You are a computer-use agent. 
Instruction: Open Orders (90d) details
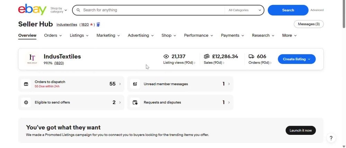click(x=260, y=63)
